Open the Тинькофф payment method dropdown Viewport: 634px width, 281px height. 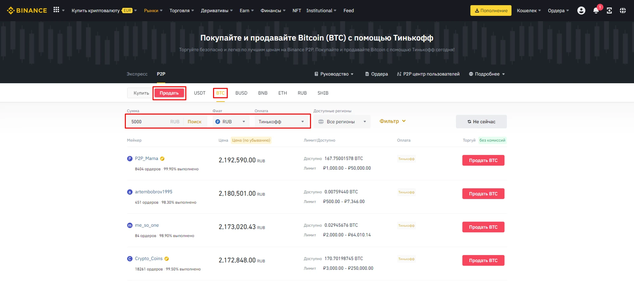point(281,122)
